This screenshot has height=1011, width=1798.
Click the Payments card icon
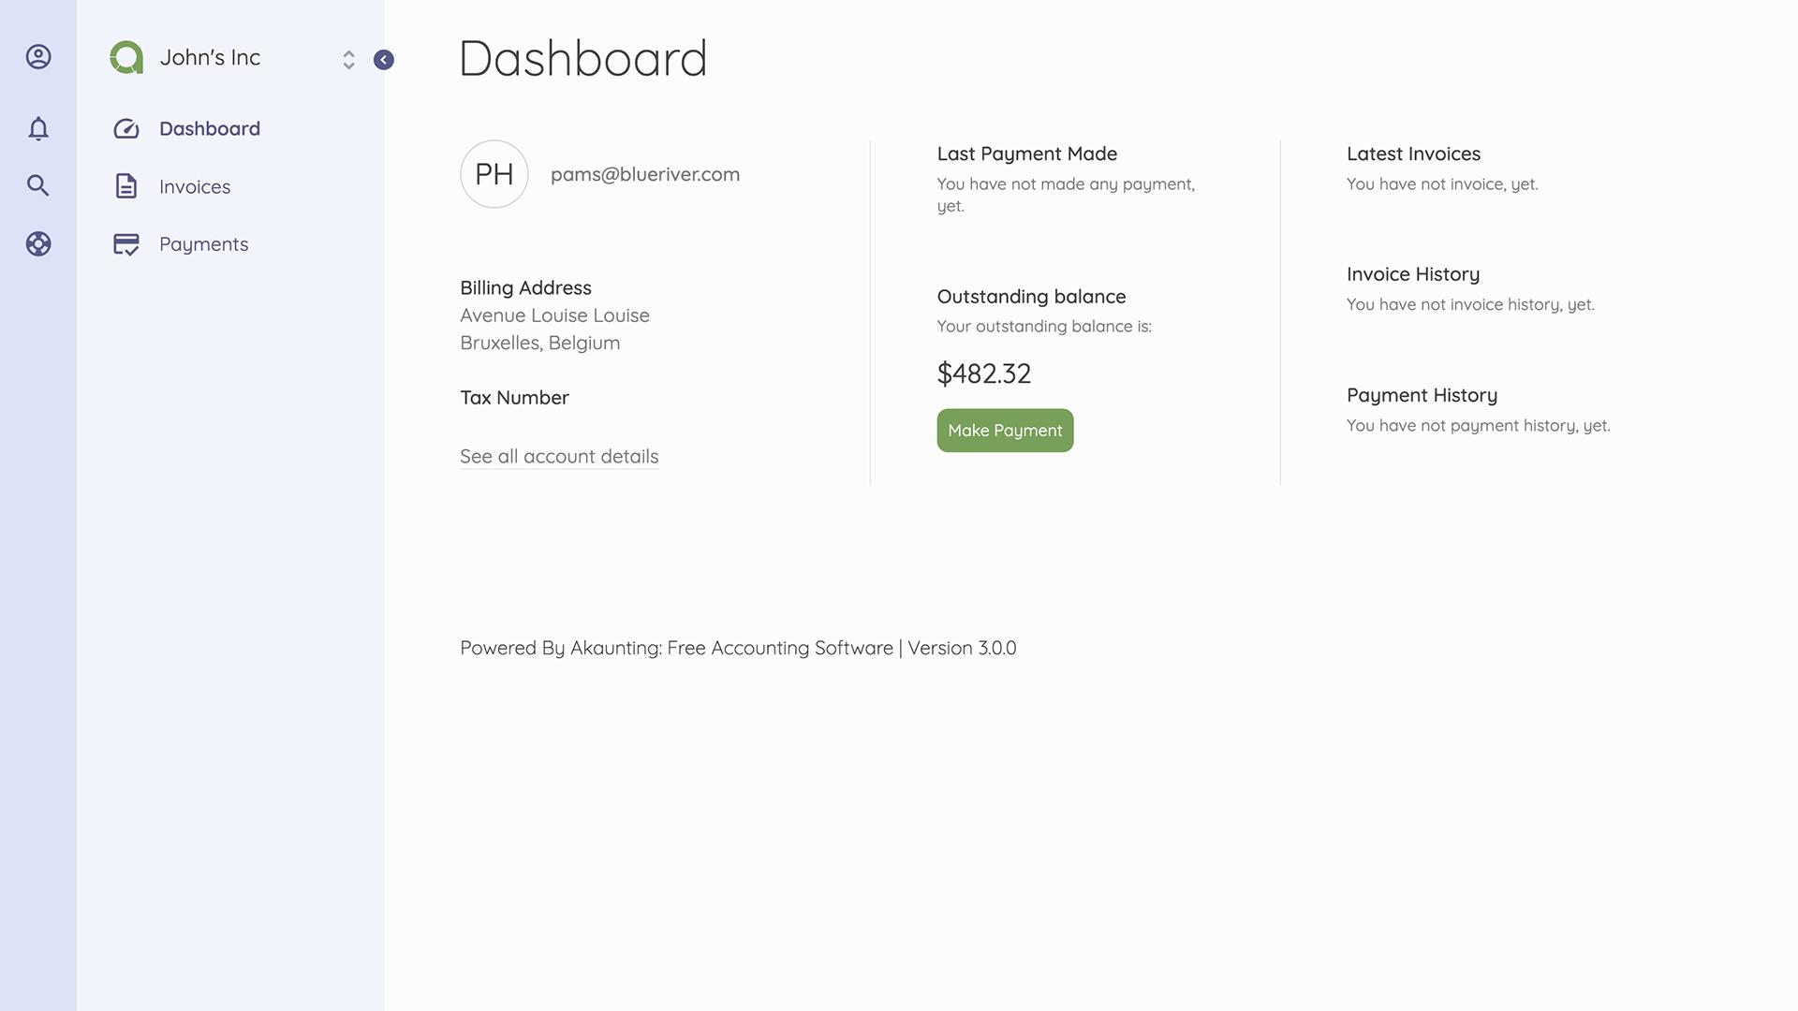click(x=126, y=244)
